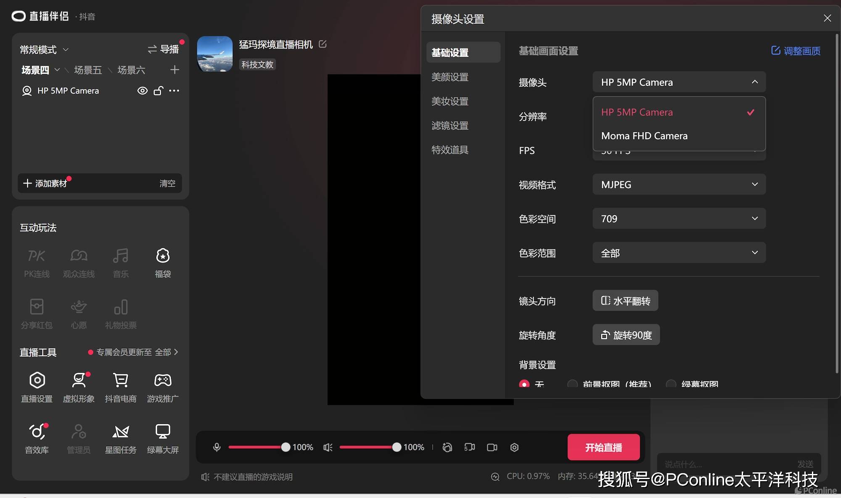The image size is (841, 498).
Task: Switch to 特效道具 tab
Action: coord(450,150)
